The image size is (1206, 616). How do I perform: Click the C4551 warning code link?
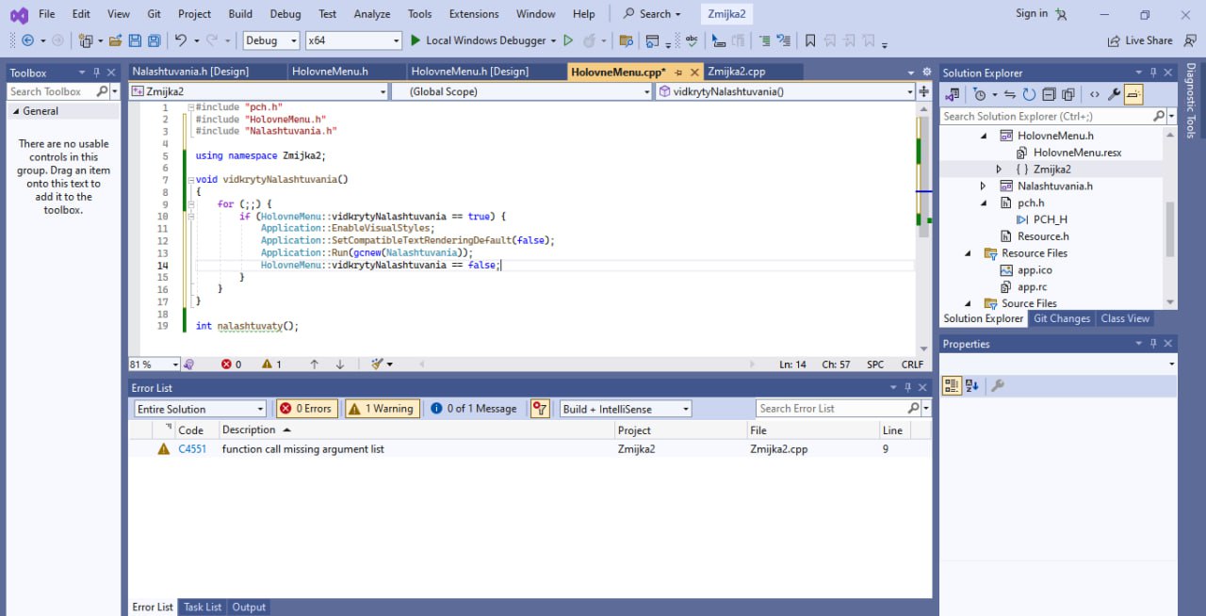click(191, 449)
